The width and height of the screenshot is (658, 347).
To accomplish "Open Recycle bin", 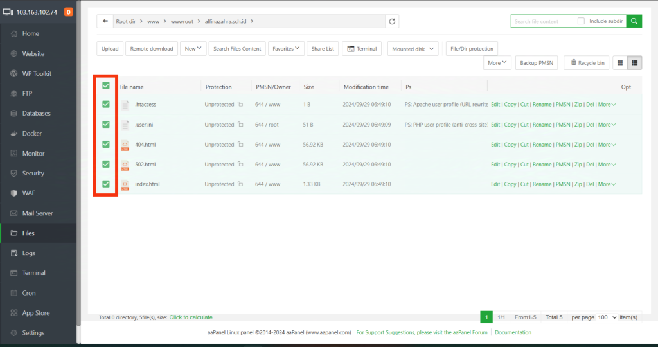I will pos(586,63).
